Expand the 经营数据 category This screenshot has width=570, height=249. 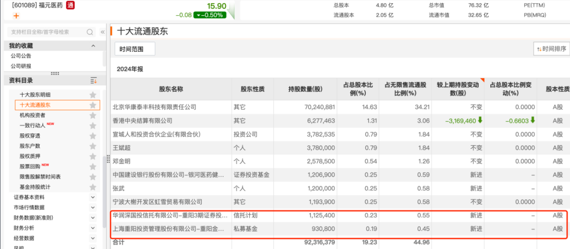(x=93, y=238)
